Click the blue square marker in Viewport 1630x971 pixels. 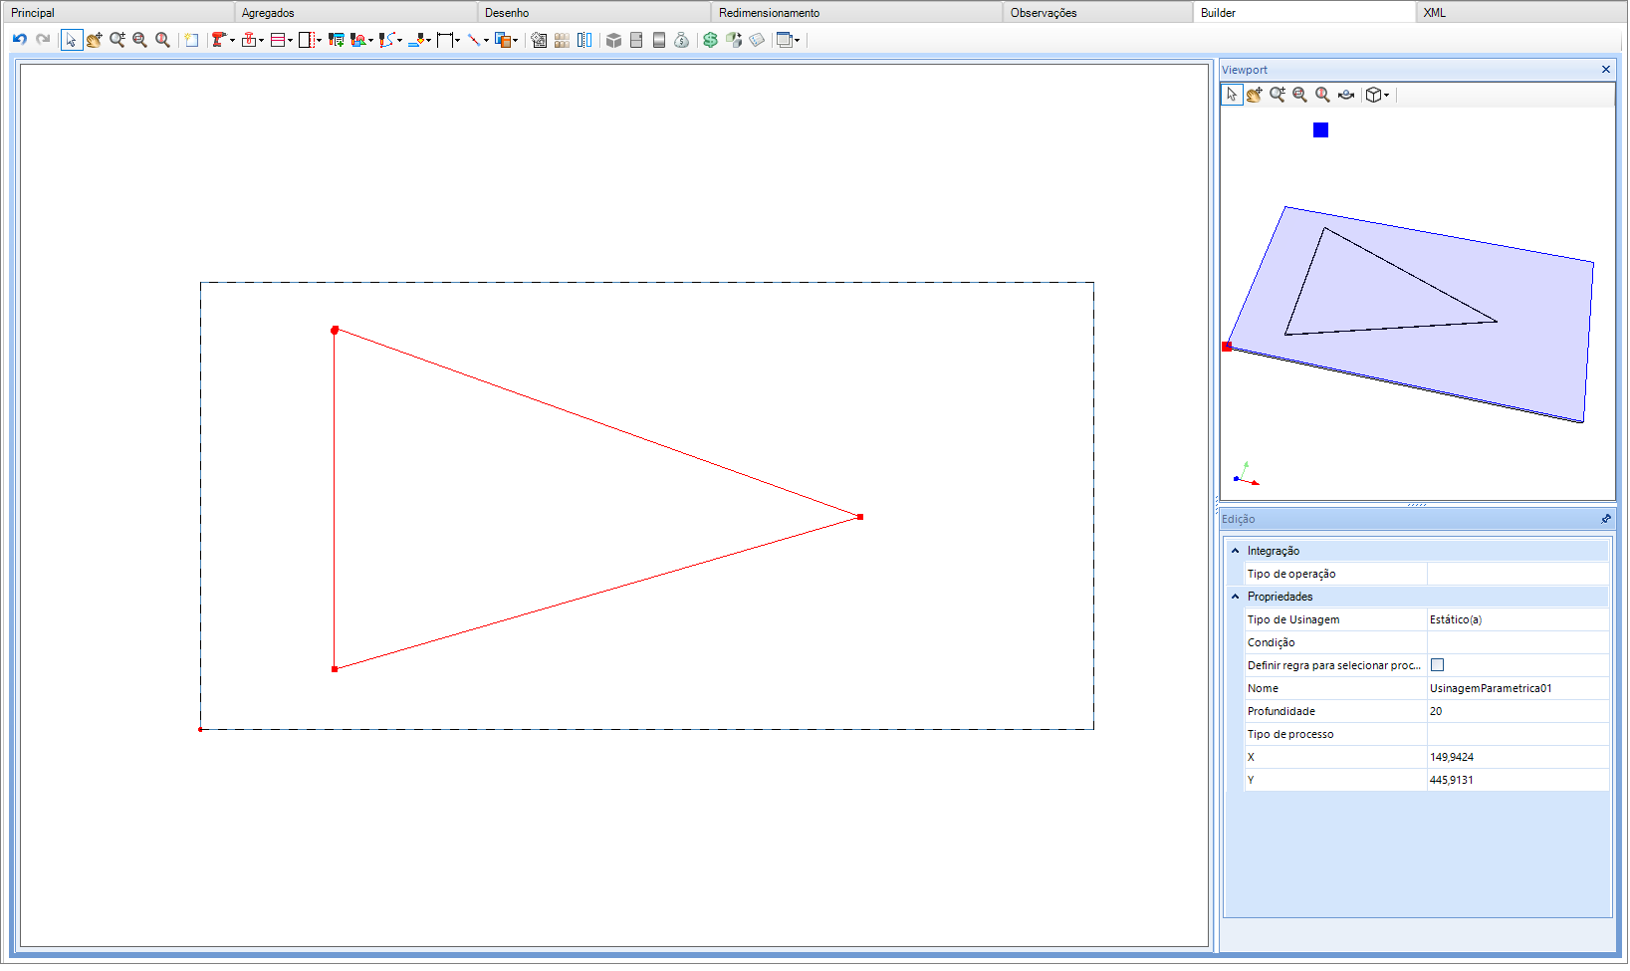(x=1320, y=130)
